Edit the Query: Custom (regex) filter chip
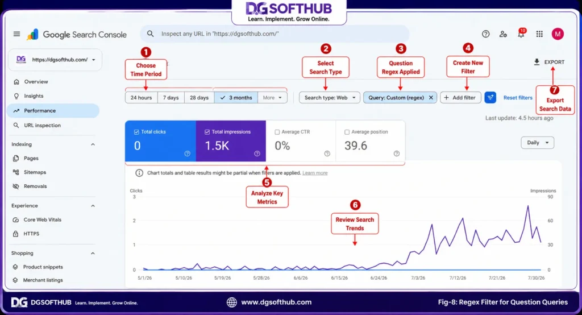Image resolution: width=582 pixels, height=315 pixels. (x=396, y=98)
